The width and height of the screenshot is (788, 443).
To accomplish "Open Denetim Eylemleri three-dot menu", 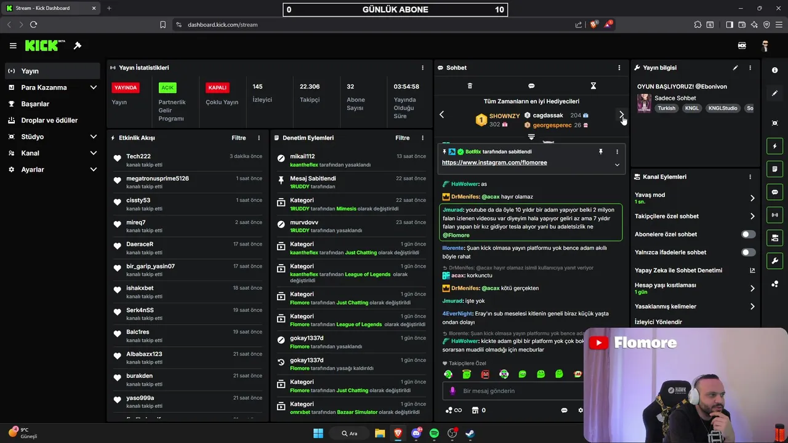I will coord(422,138).
